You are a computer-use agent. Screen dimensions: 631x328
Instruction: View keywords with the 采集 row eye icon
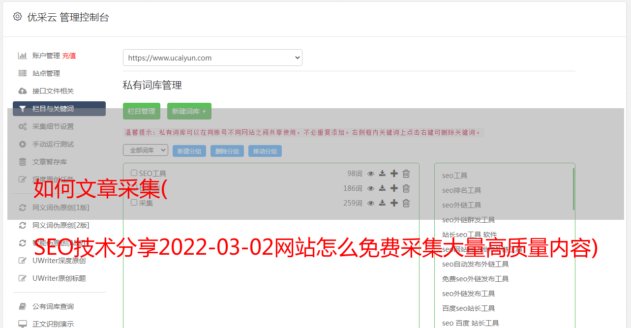(x=371, y=203)
